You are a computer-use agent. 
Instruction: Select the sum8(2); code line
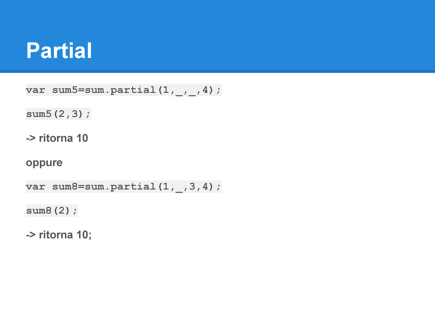pos(51,211)
